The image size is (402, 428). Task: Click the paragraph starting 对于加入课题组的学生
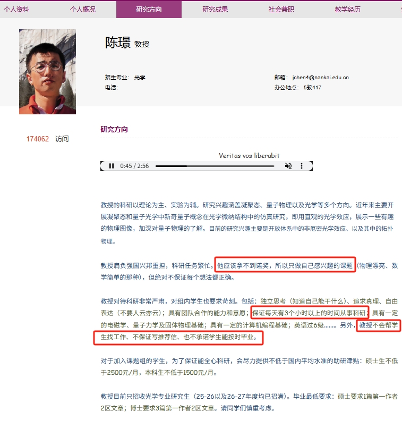249,367
